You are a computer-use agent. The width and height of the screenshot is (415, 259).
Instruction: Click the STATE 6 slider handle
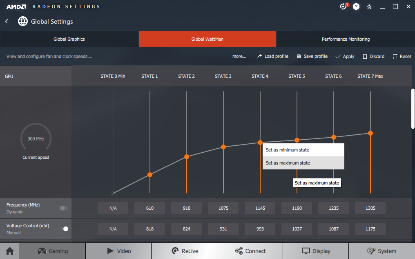pyautogui.click(x=334, y=137)
